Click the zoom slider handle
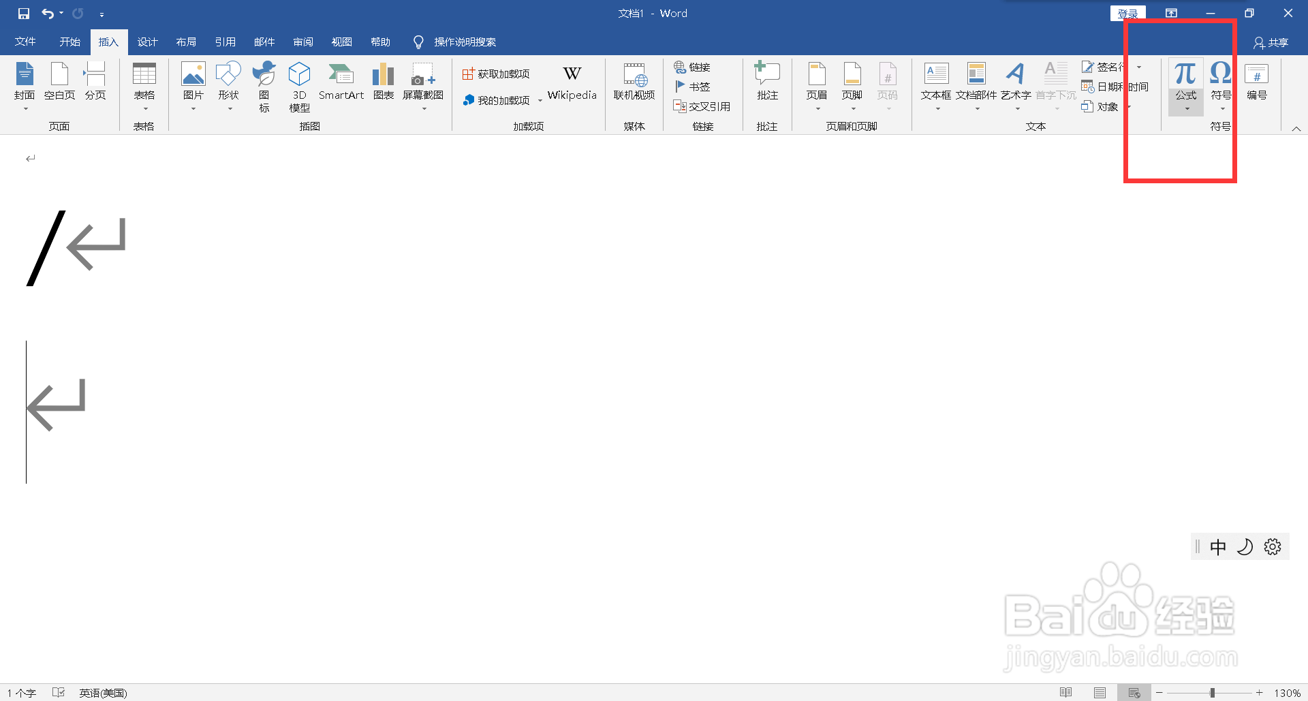 point(1213,693)
